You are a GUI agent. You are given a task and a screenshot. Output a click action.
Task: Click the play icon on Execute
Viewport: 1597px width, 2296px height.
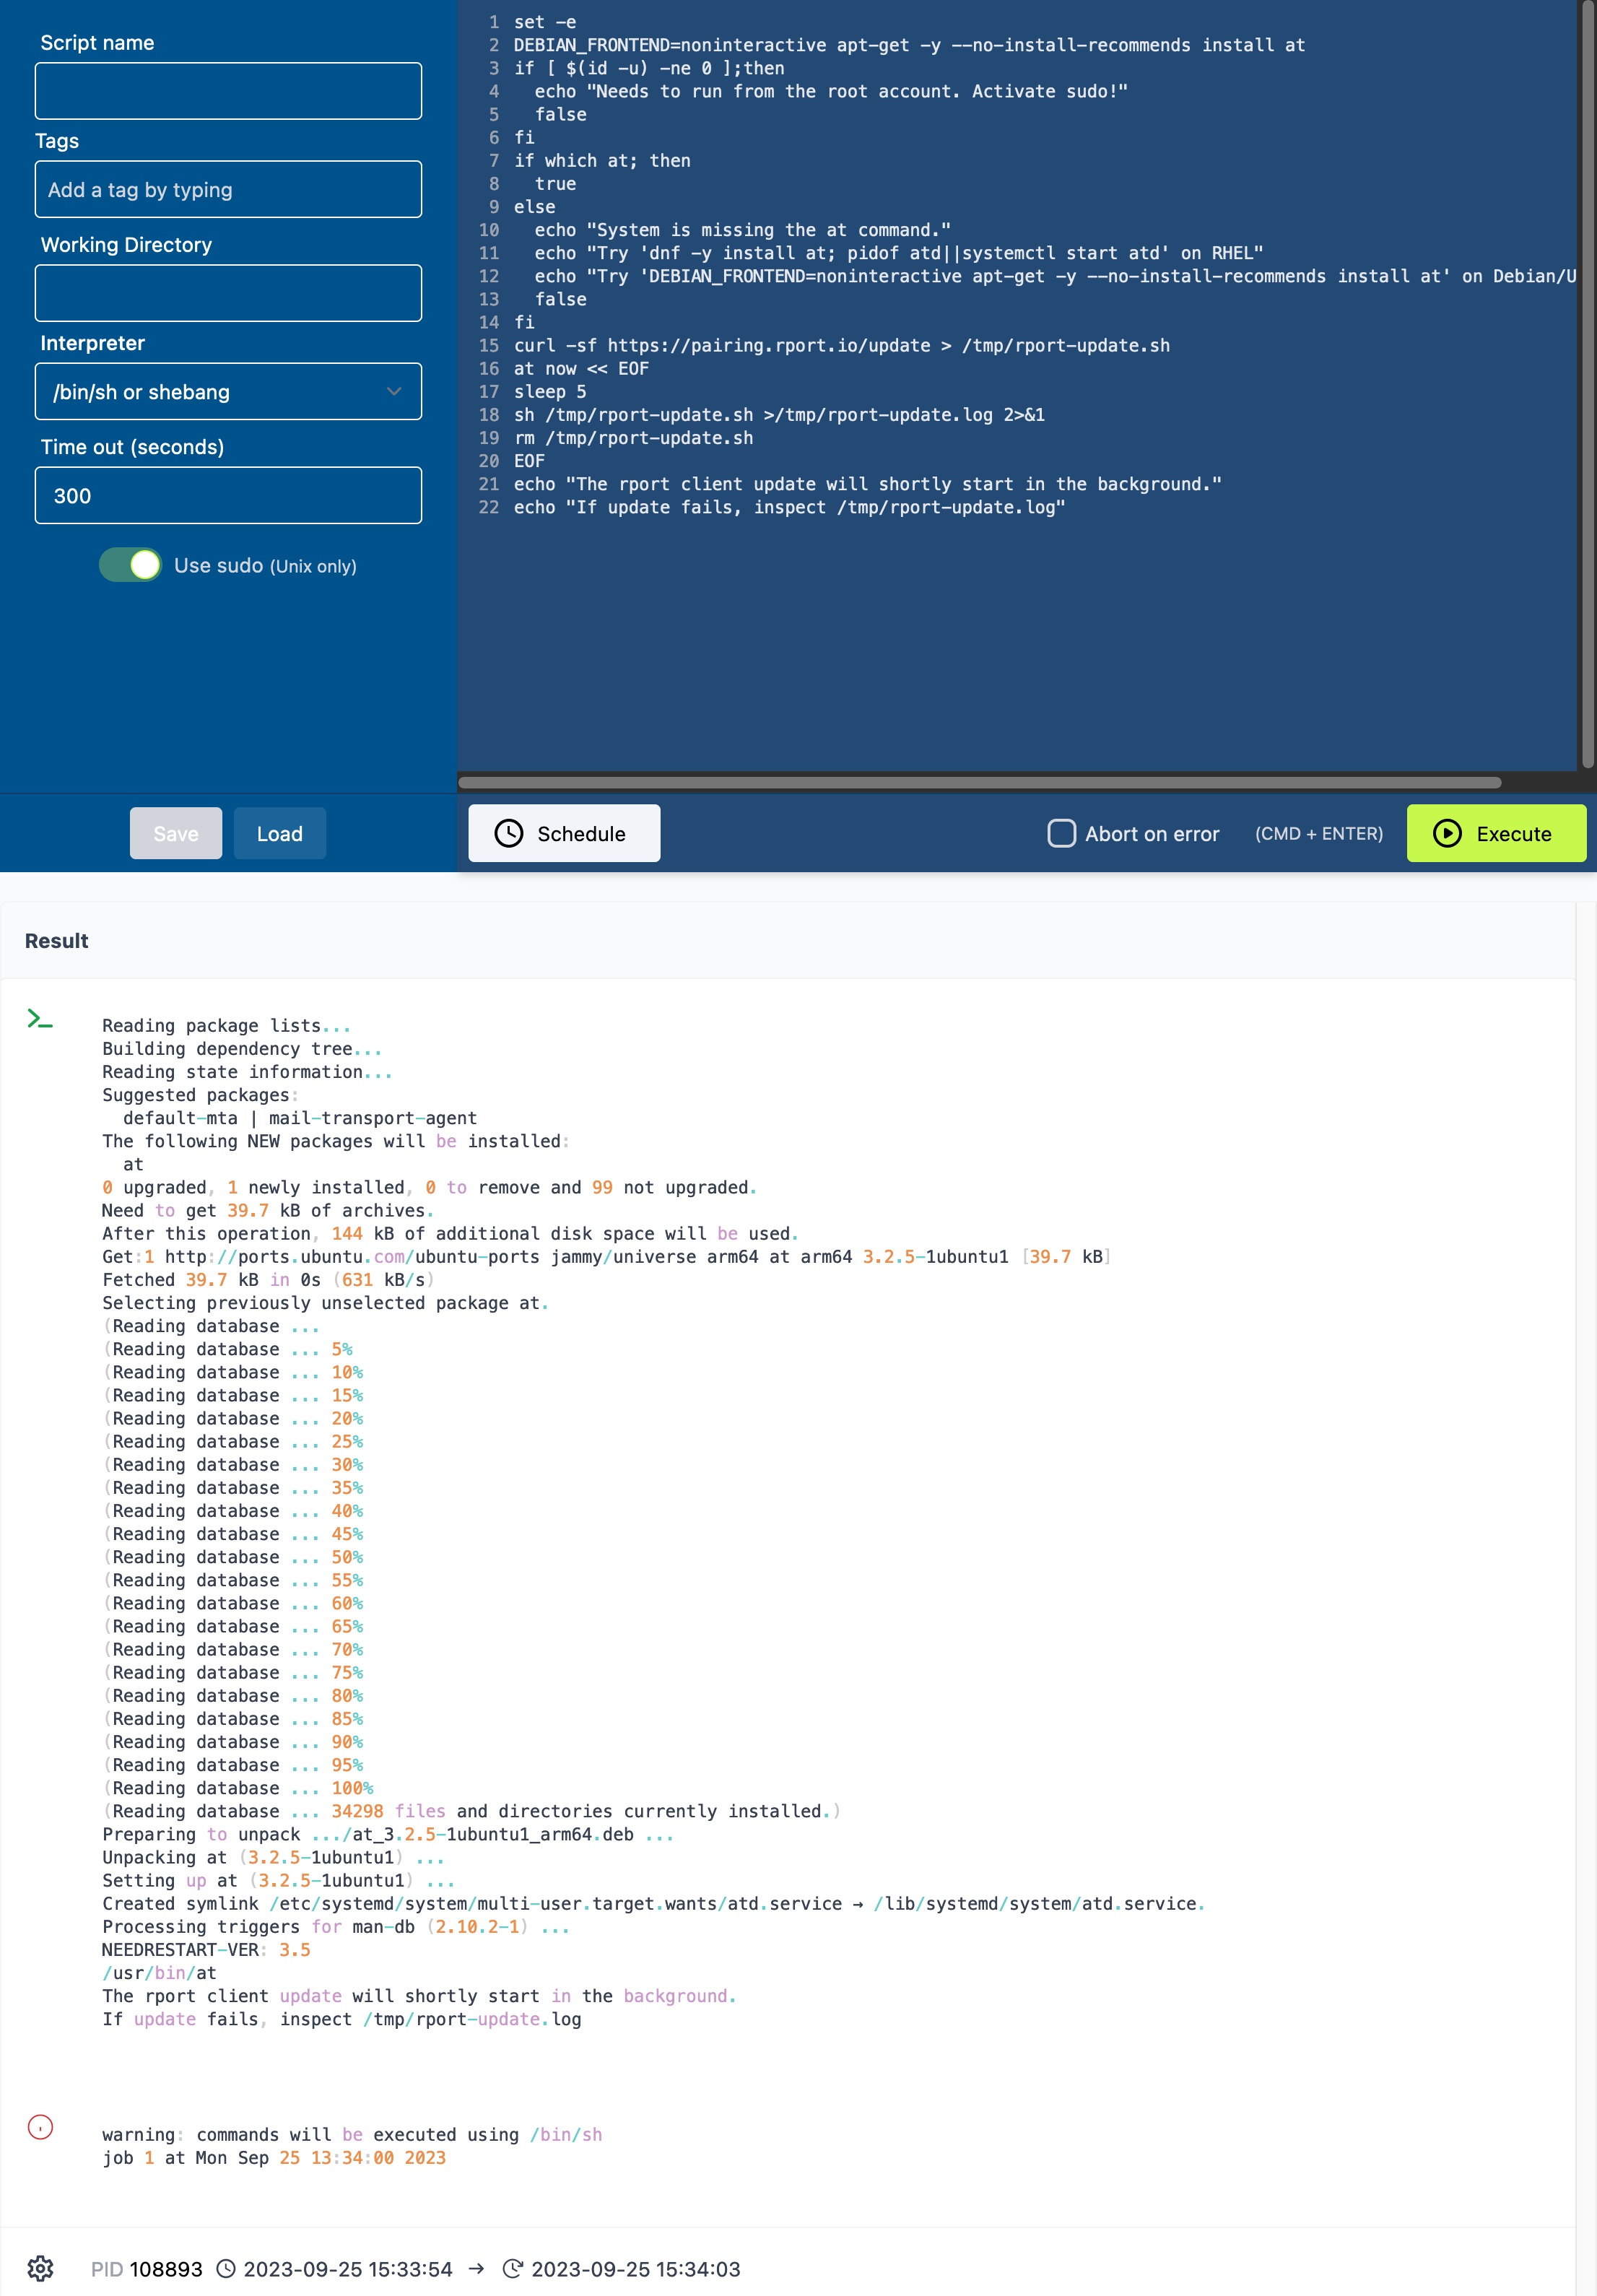tap(1447, 833)
